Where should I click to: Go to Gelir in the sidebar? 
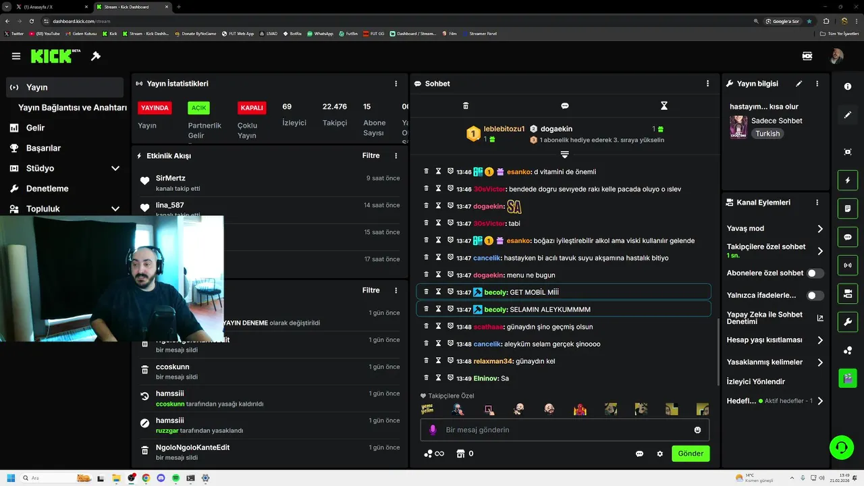35,128
